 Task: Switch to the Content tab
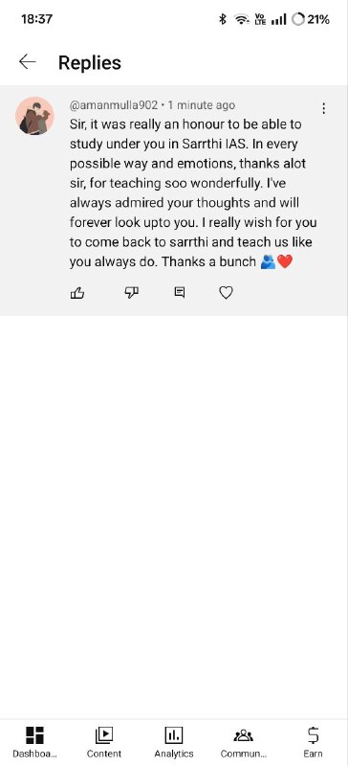(104, 741)
